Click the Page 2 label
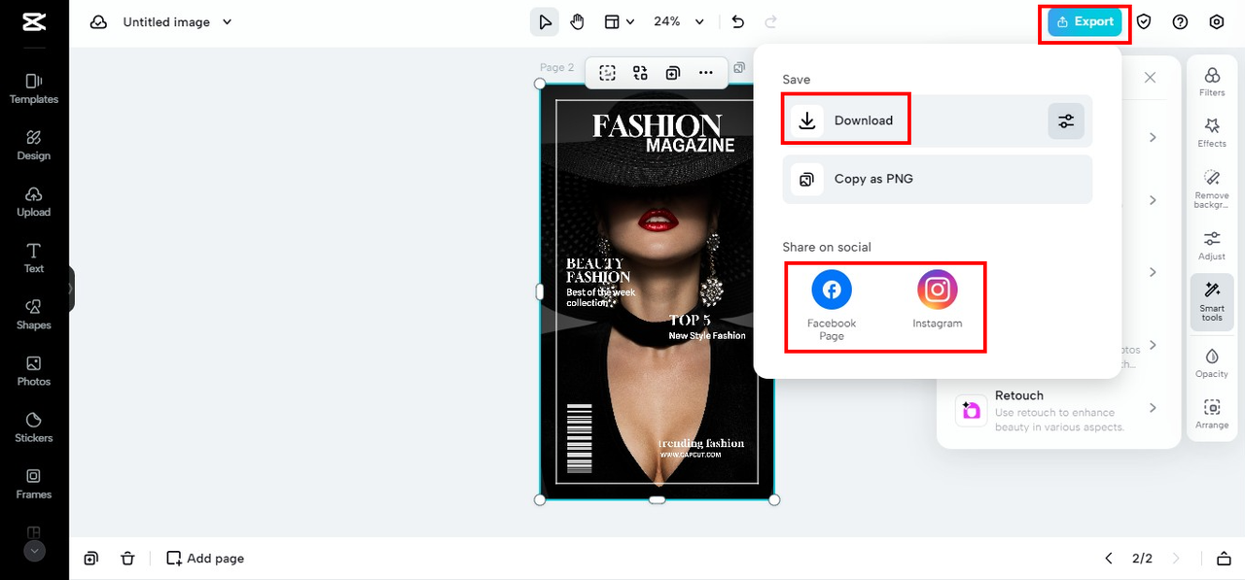 click(557, 68)
